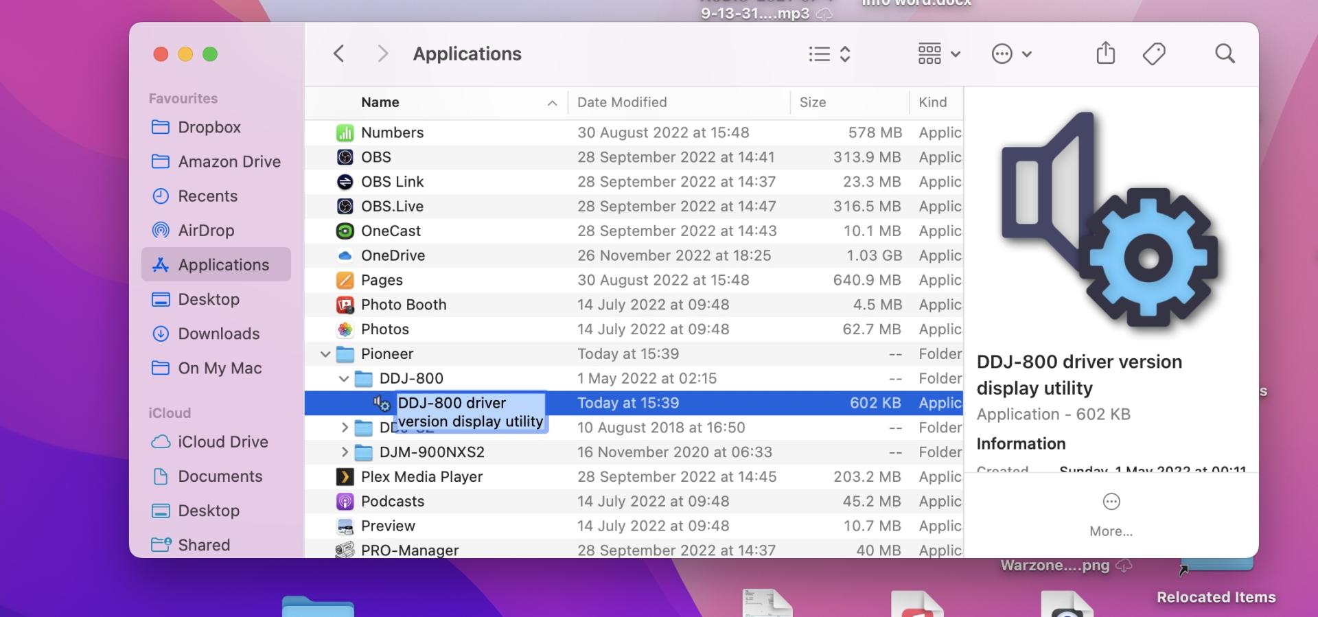Click the "1.03 GB" size of OneDrive

[x=874, y=255]
